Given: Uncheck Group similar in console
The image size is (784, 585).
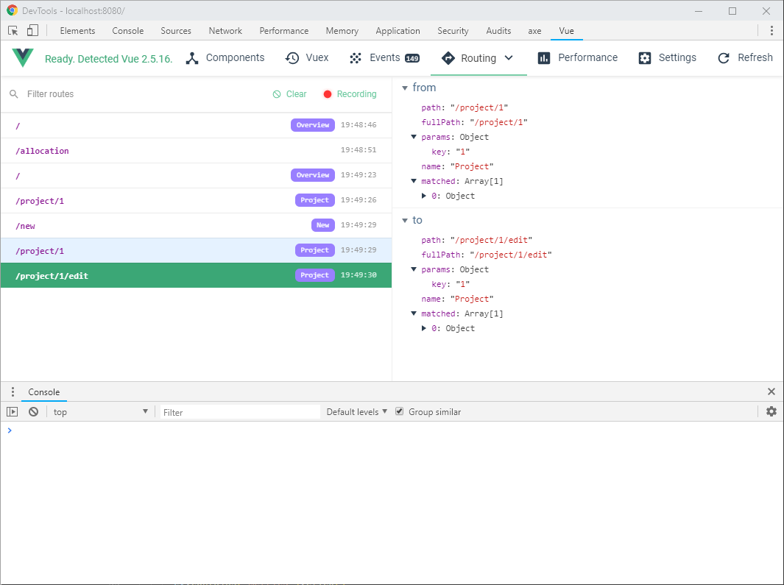Looking at the screenshot, I should (x=399, y=411).
